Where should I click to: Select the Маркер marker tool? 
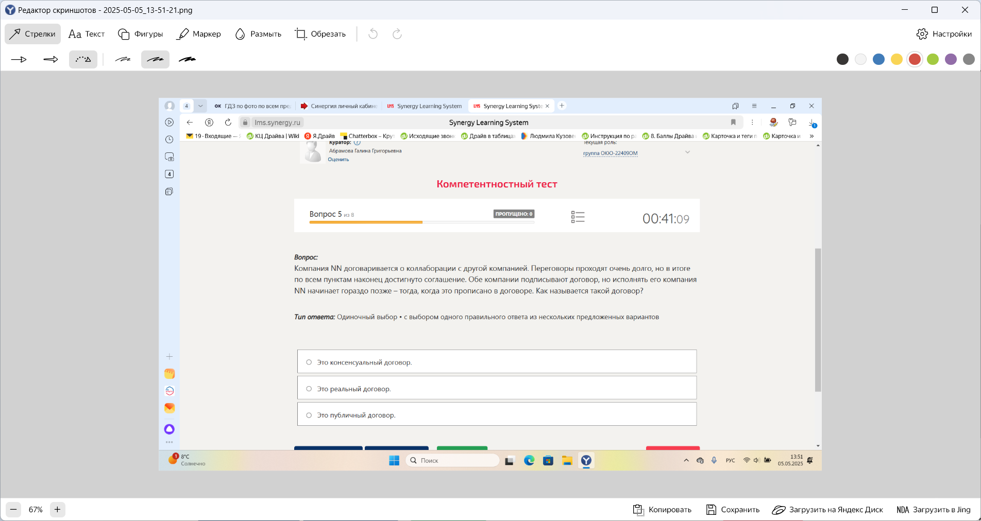(x=199, y=34)
